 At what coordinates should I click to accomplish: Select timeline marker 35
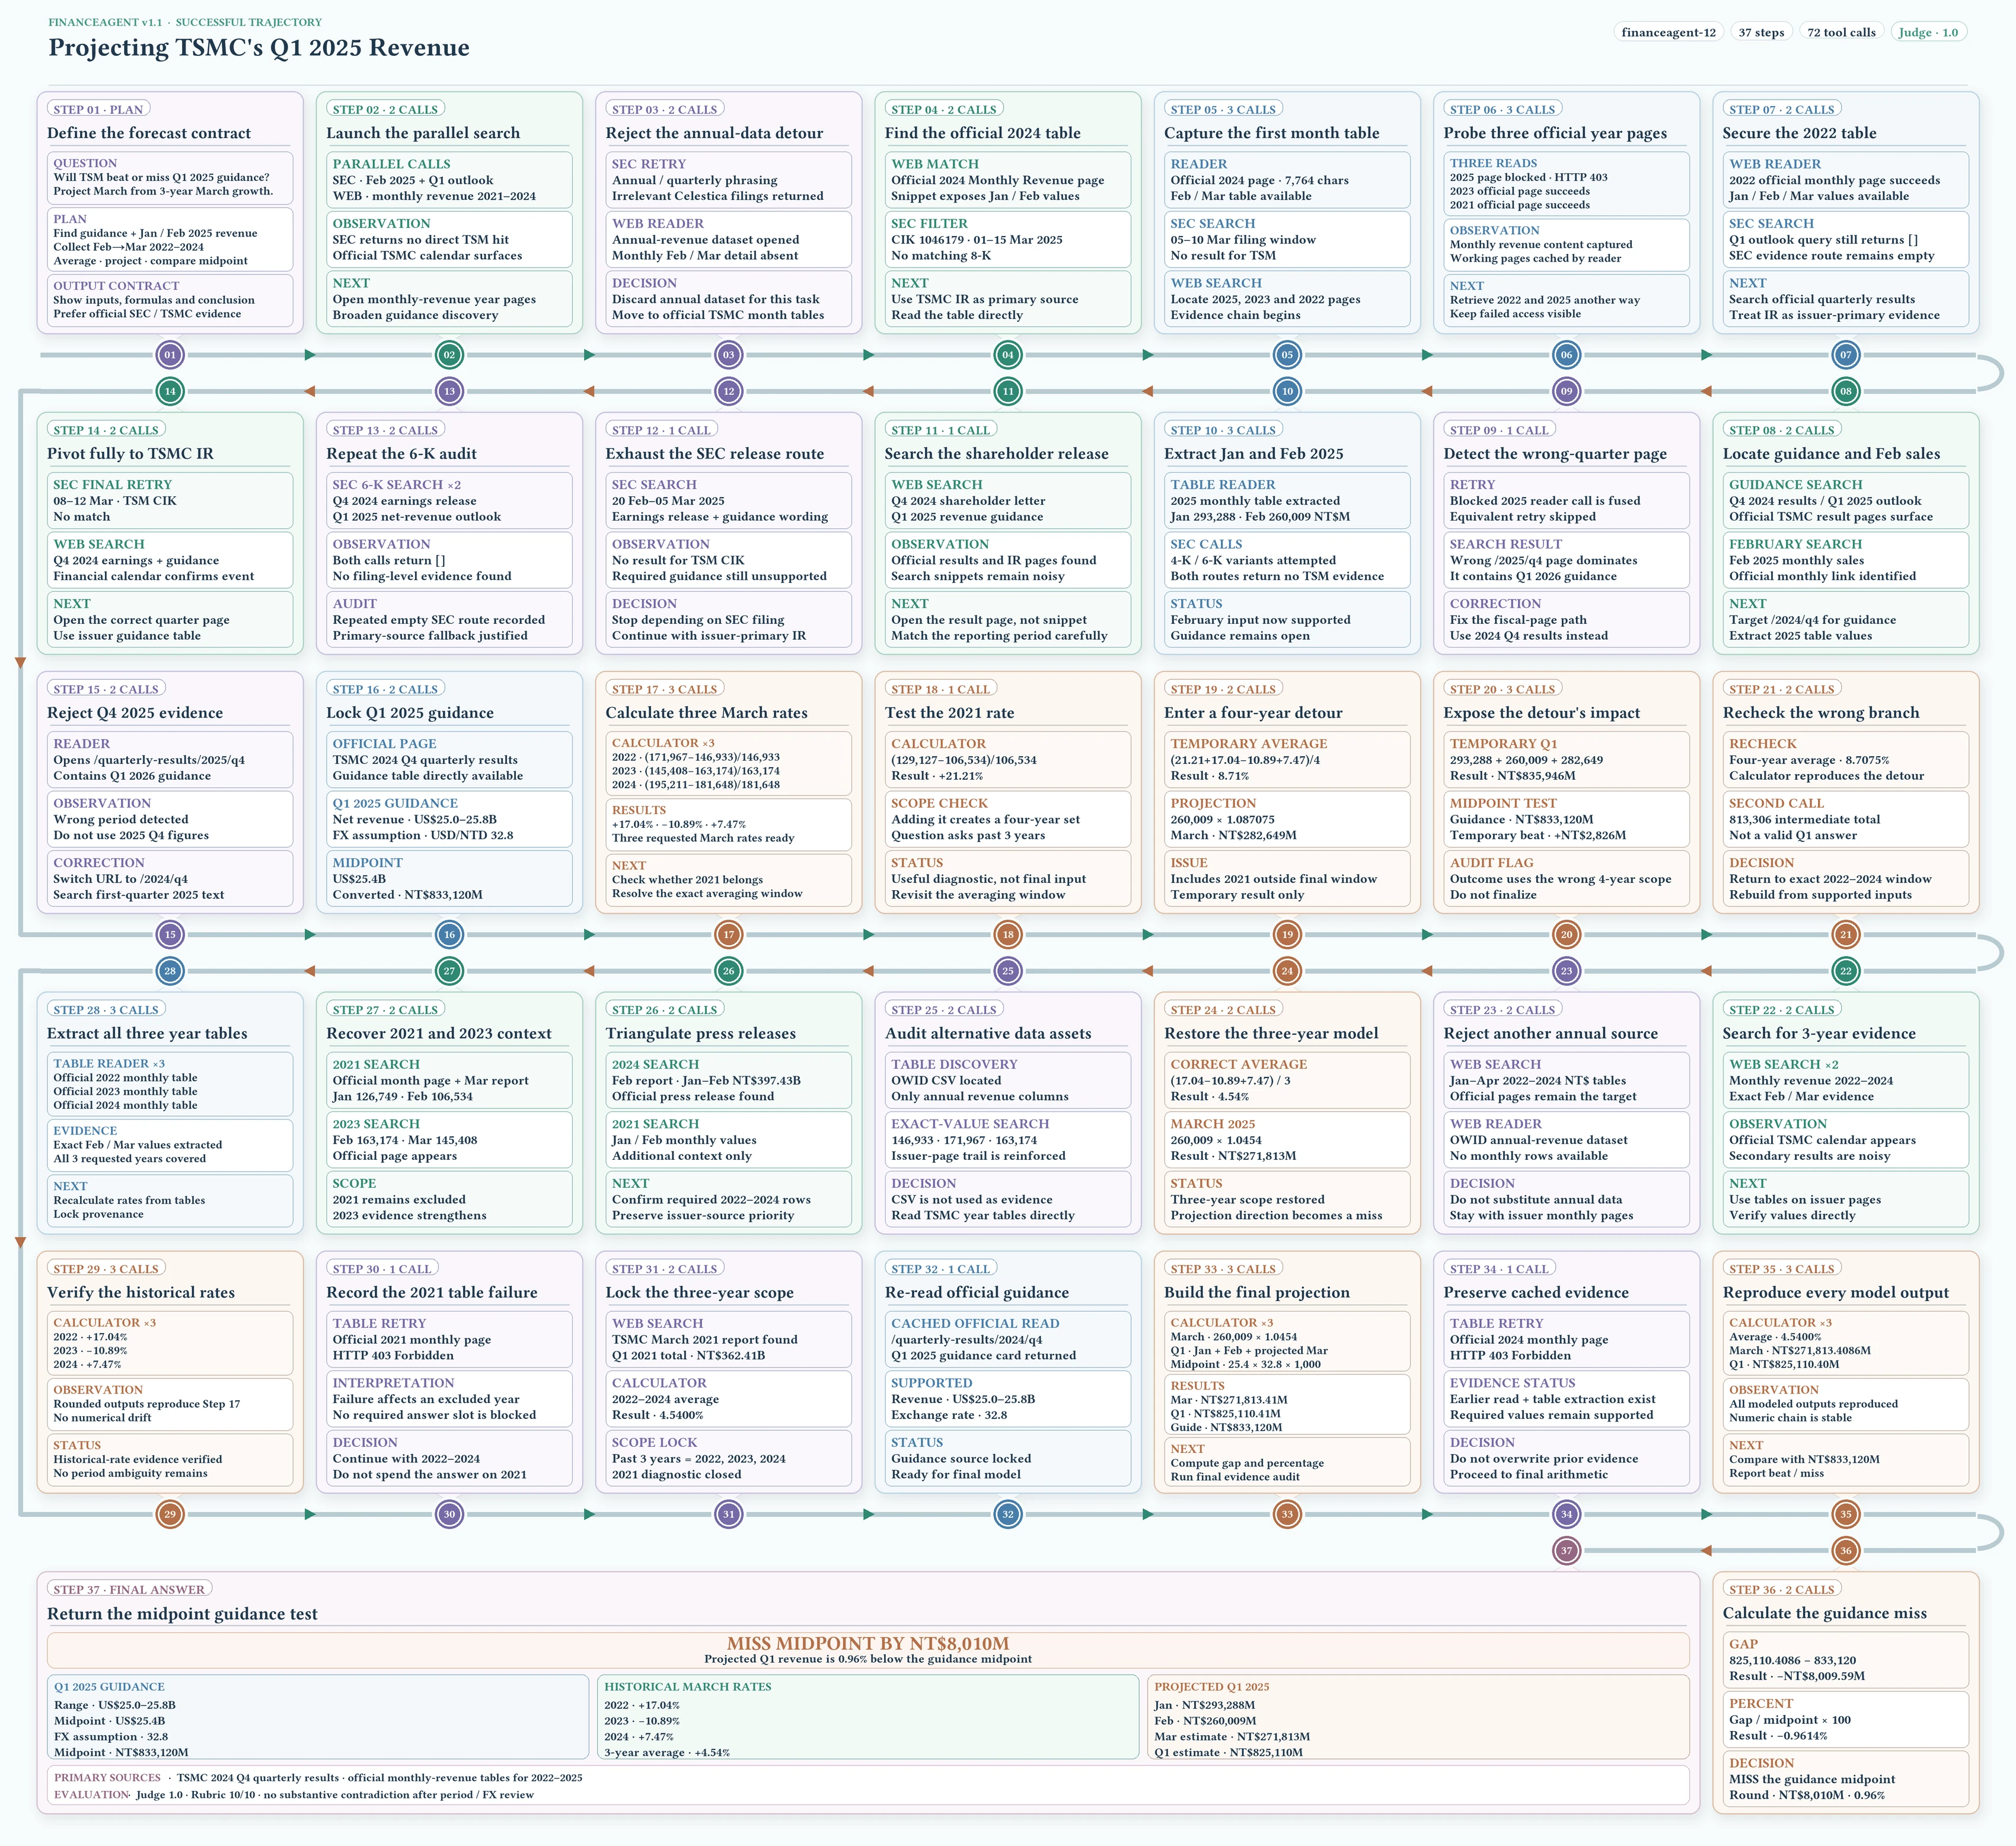[x=1846, y=1514]
